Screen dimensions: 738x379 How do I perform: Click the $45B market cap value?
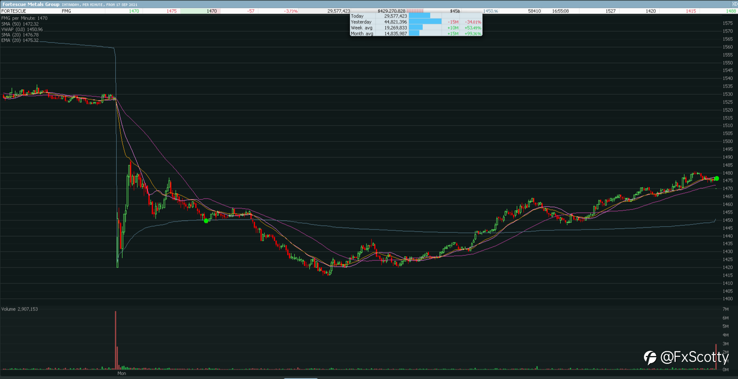click(455, 11)
